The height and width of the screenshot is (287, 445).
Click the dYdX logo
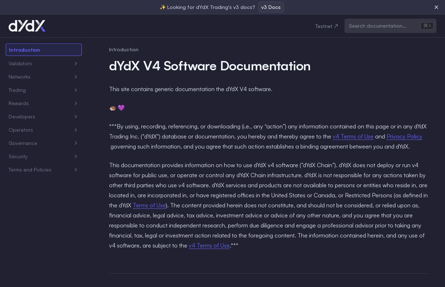[x=27, y=26]
